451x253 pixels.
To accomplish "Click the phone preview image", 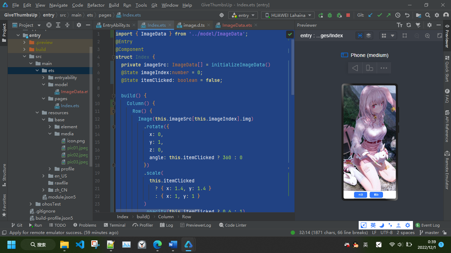I will coord(370,138).
